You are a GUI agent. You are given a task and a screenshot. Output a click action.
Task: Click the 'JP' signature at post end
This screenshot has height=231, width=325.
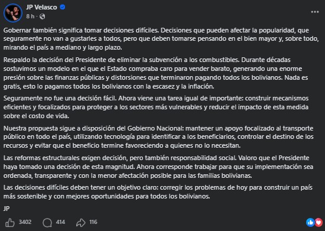point(6,209)
